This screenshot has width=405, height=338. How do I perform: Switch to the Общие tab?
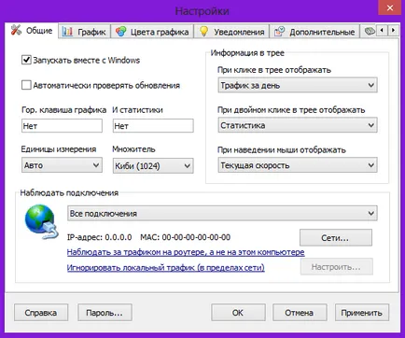32,31
